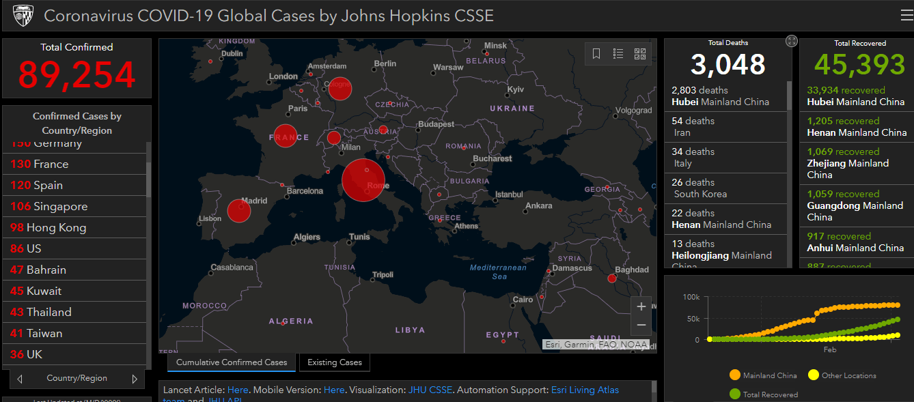Select the red circle over France label

286,137
